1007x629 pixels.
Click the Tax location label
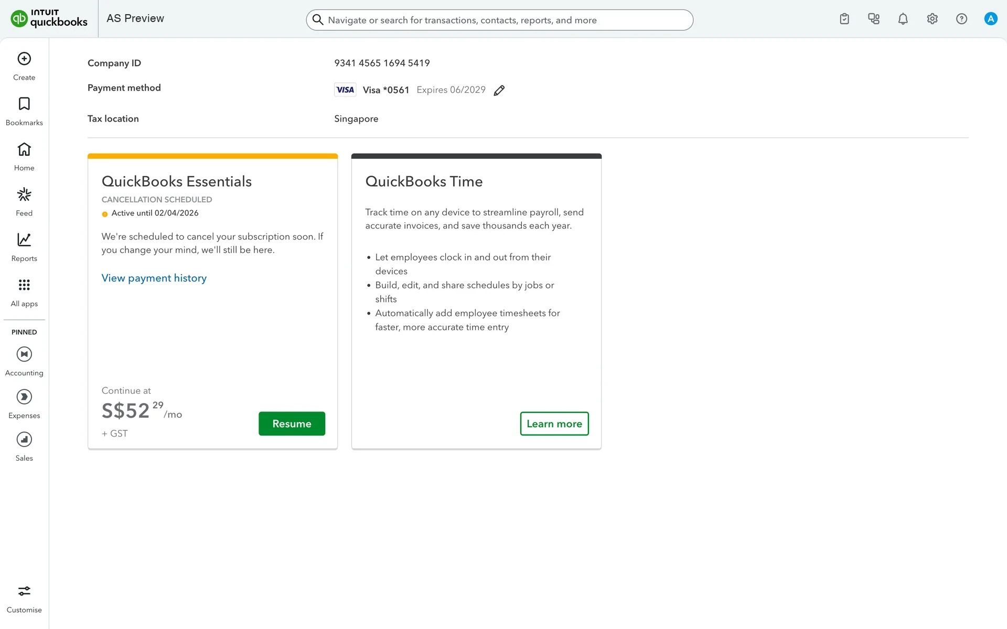tap(113, 119)
